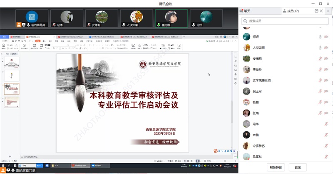
Task: Toggle muted mic icon for 李俊玲
Action: click(320, 70)
